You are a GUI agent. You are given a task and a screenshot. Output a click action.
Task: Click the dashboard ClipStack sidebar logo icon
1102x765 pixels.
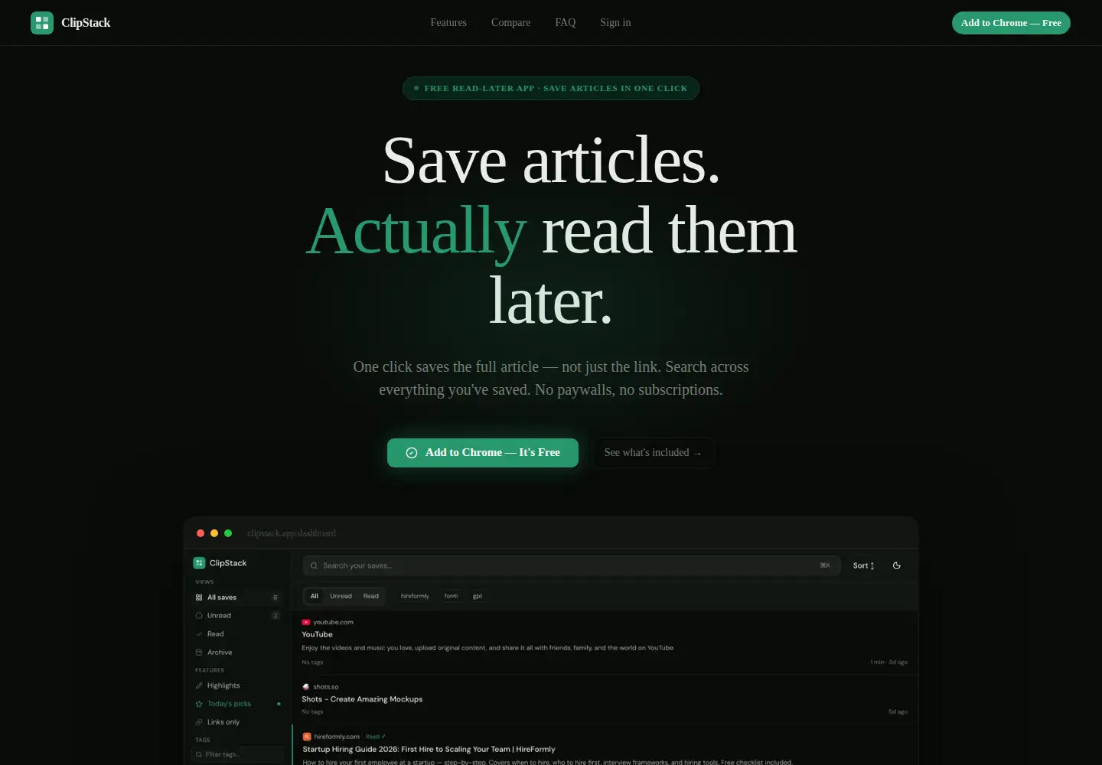click(199, 563)
